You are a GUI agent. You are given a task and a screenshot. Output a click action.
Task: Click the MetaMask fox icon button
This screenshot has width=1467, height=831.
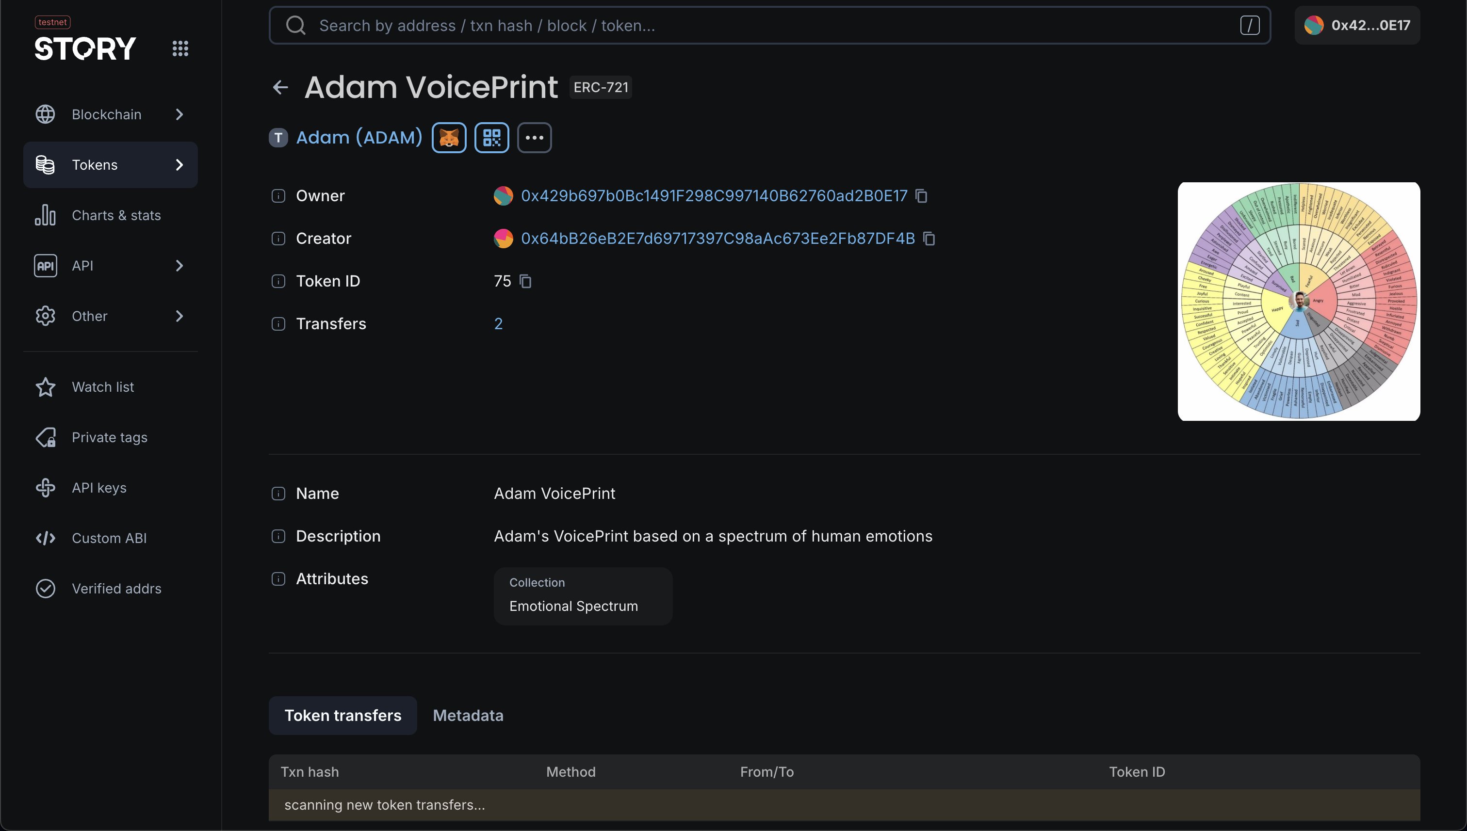coord(449,138)
